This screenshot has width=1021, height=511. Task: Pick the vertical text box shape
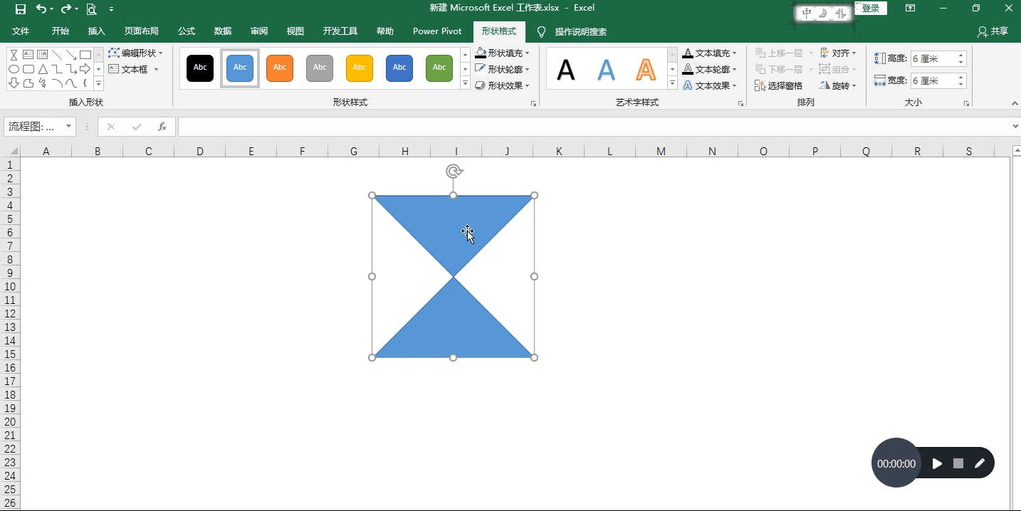[42, 55]
